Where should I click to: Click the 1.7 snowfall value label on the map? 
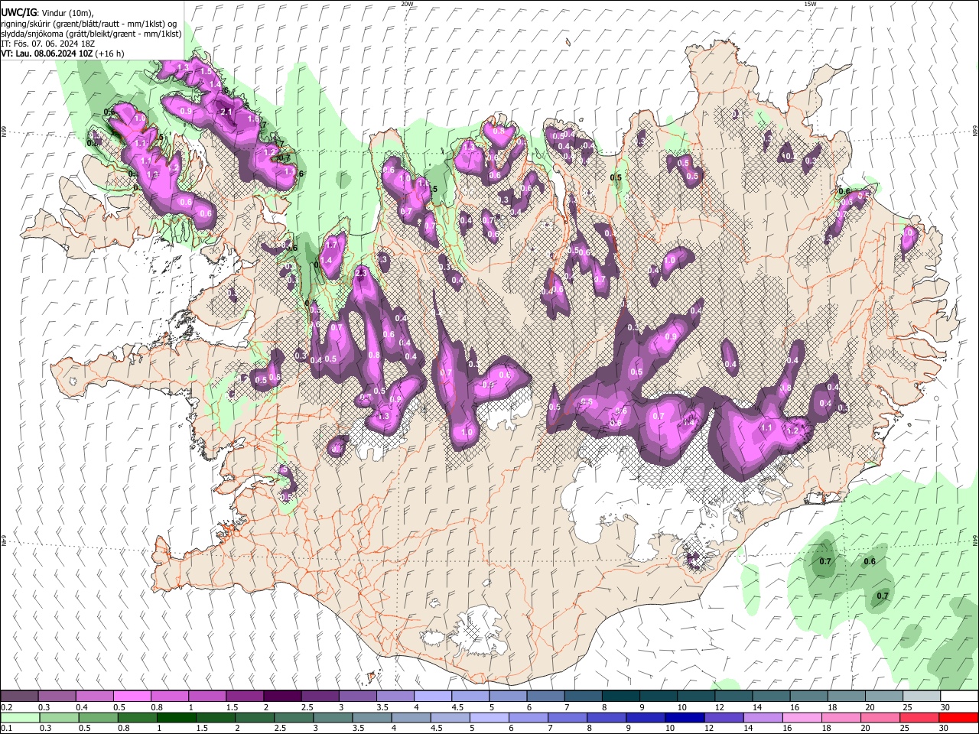coord(331,245)
